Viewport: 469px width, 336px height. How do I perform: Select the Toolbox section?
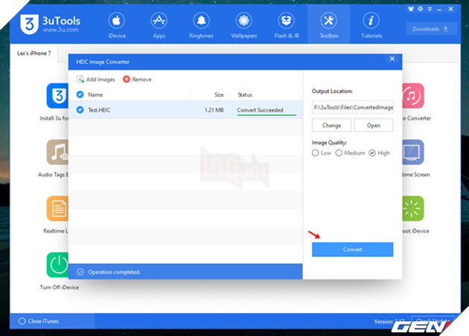(329, 26)
